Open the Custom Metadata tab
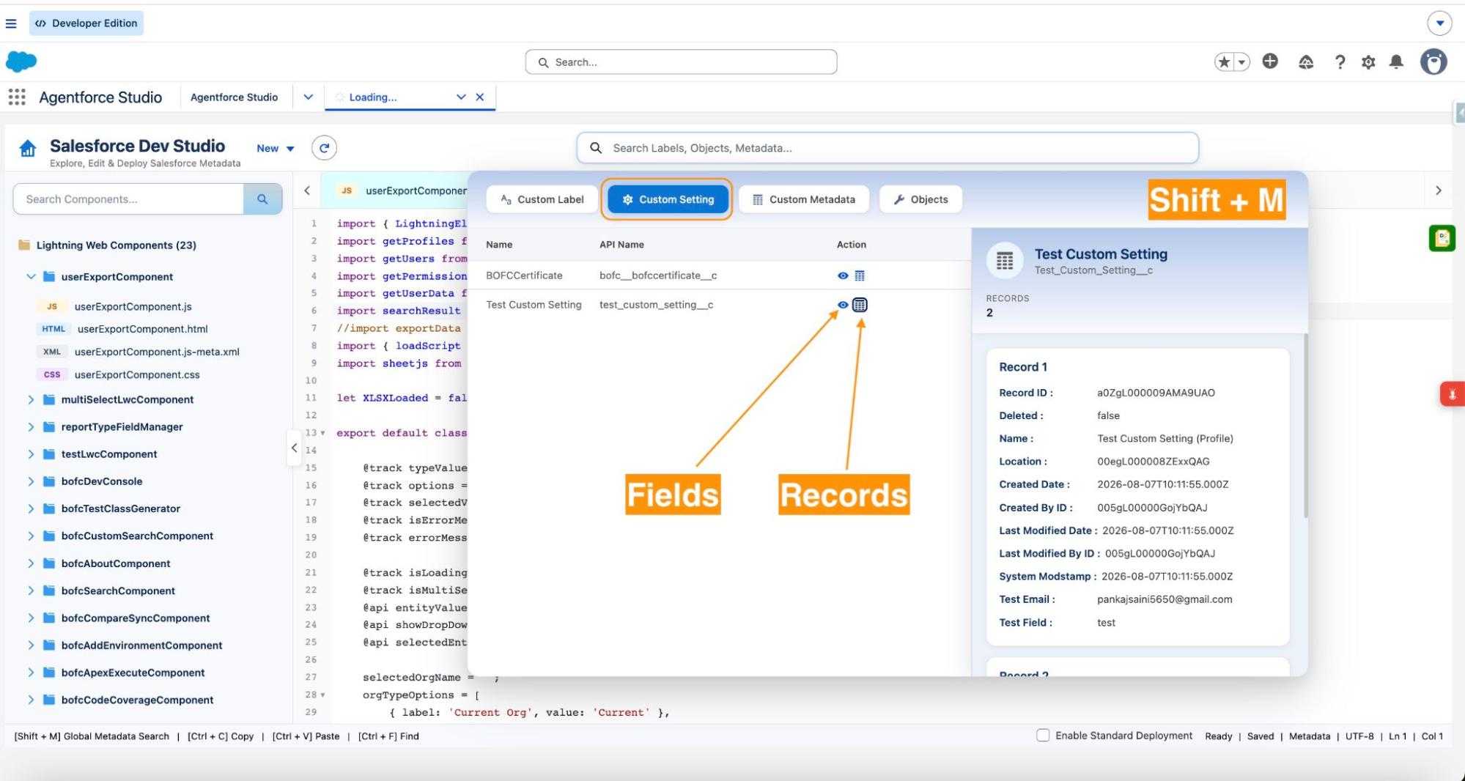Viewport: 1465px width, 781px height. tap(804, 199)
